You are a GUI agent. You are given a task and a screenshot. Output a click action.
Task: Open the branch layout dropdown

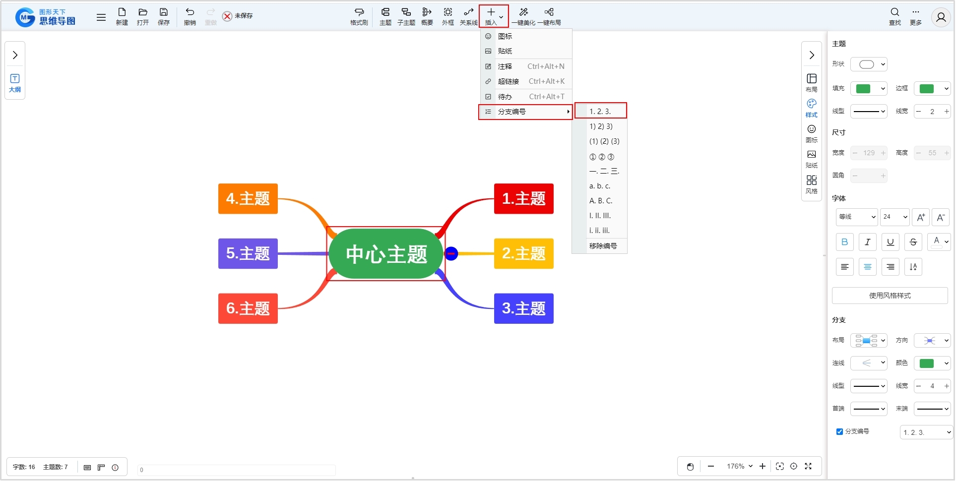coord(869,341)
